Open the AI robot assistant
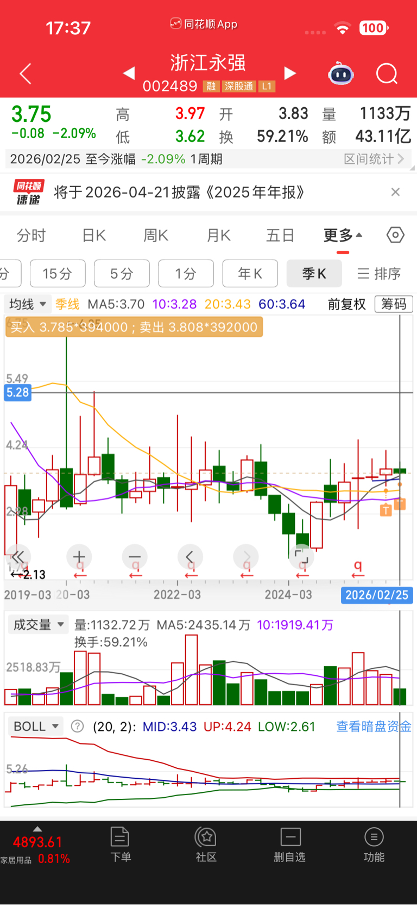 tap(341, 73)
